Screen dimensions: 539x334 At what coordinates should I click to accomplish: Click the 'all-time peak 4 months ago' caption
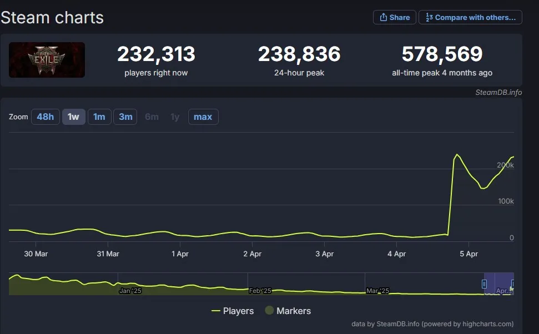[442, 73]
